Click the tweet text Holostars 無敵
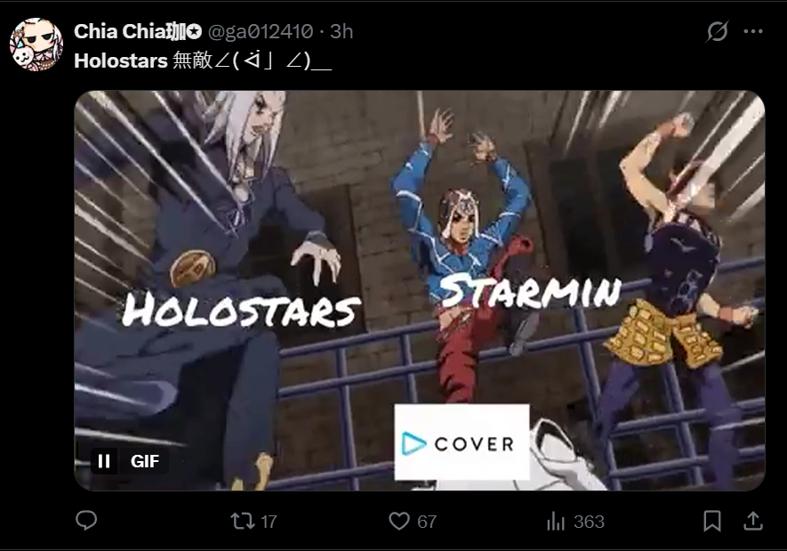 coord(143,61)
